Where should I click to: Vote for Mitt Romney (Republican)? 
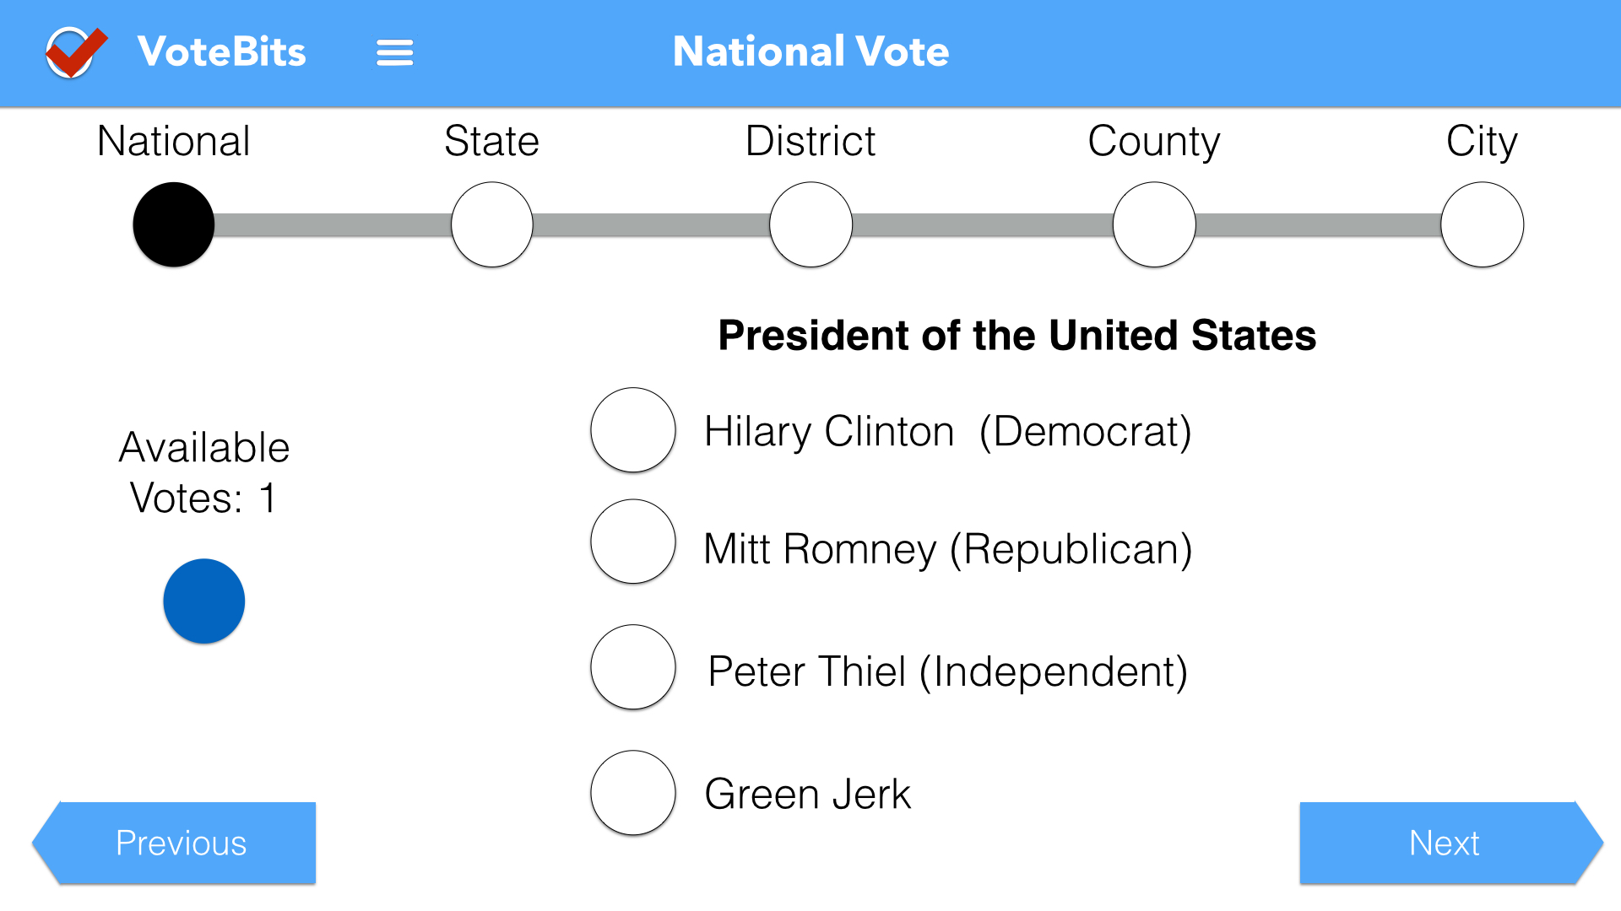point(633,542)
